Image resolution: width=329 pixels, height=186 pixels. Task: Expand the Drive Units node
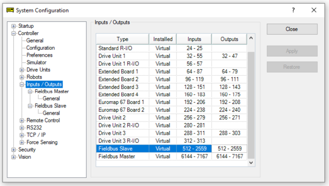pyautogui.click(x=22, y=70)
